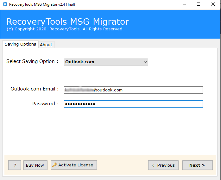Viewport: 221px width, 180px height.
Task: Minimize the MSG Migrator window
Action: [184, 4]
